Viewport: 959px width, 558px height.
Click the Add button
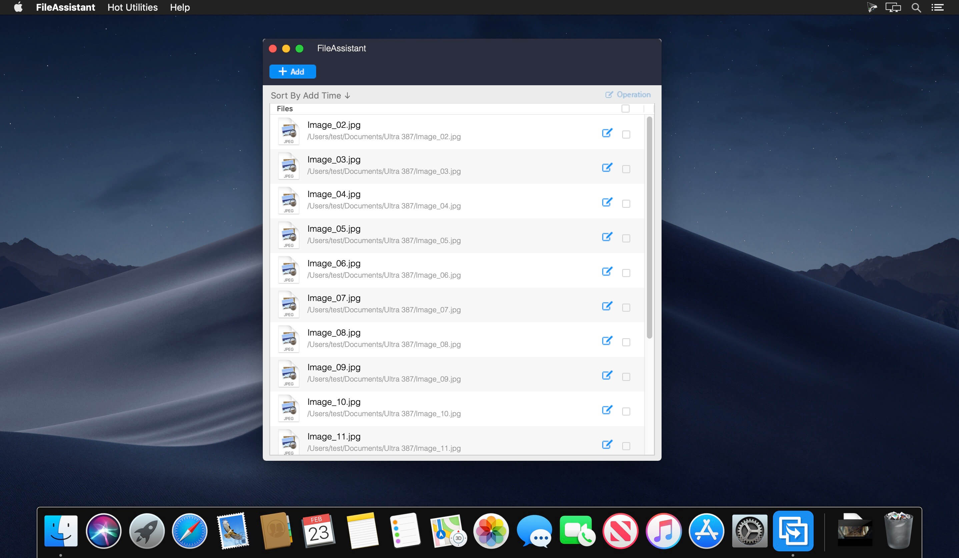pos(292,71)
